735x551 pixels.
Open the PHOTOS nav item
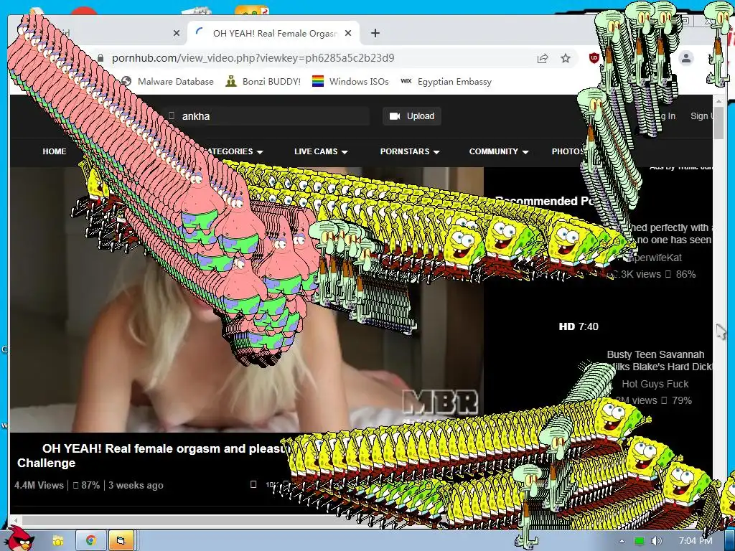[x=568, y=151]
